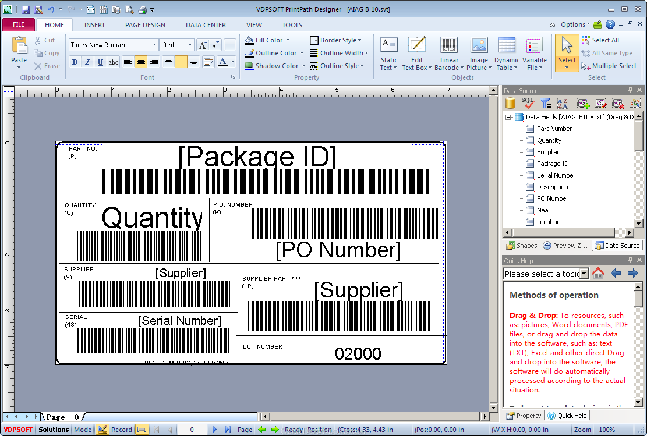The height and width of the screenshot is (436, 647).
Task: Click the Undo arrow icon
Action: tap(51, 9)
